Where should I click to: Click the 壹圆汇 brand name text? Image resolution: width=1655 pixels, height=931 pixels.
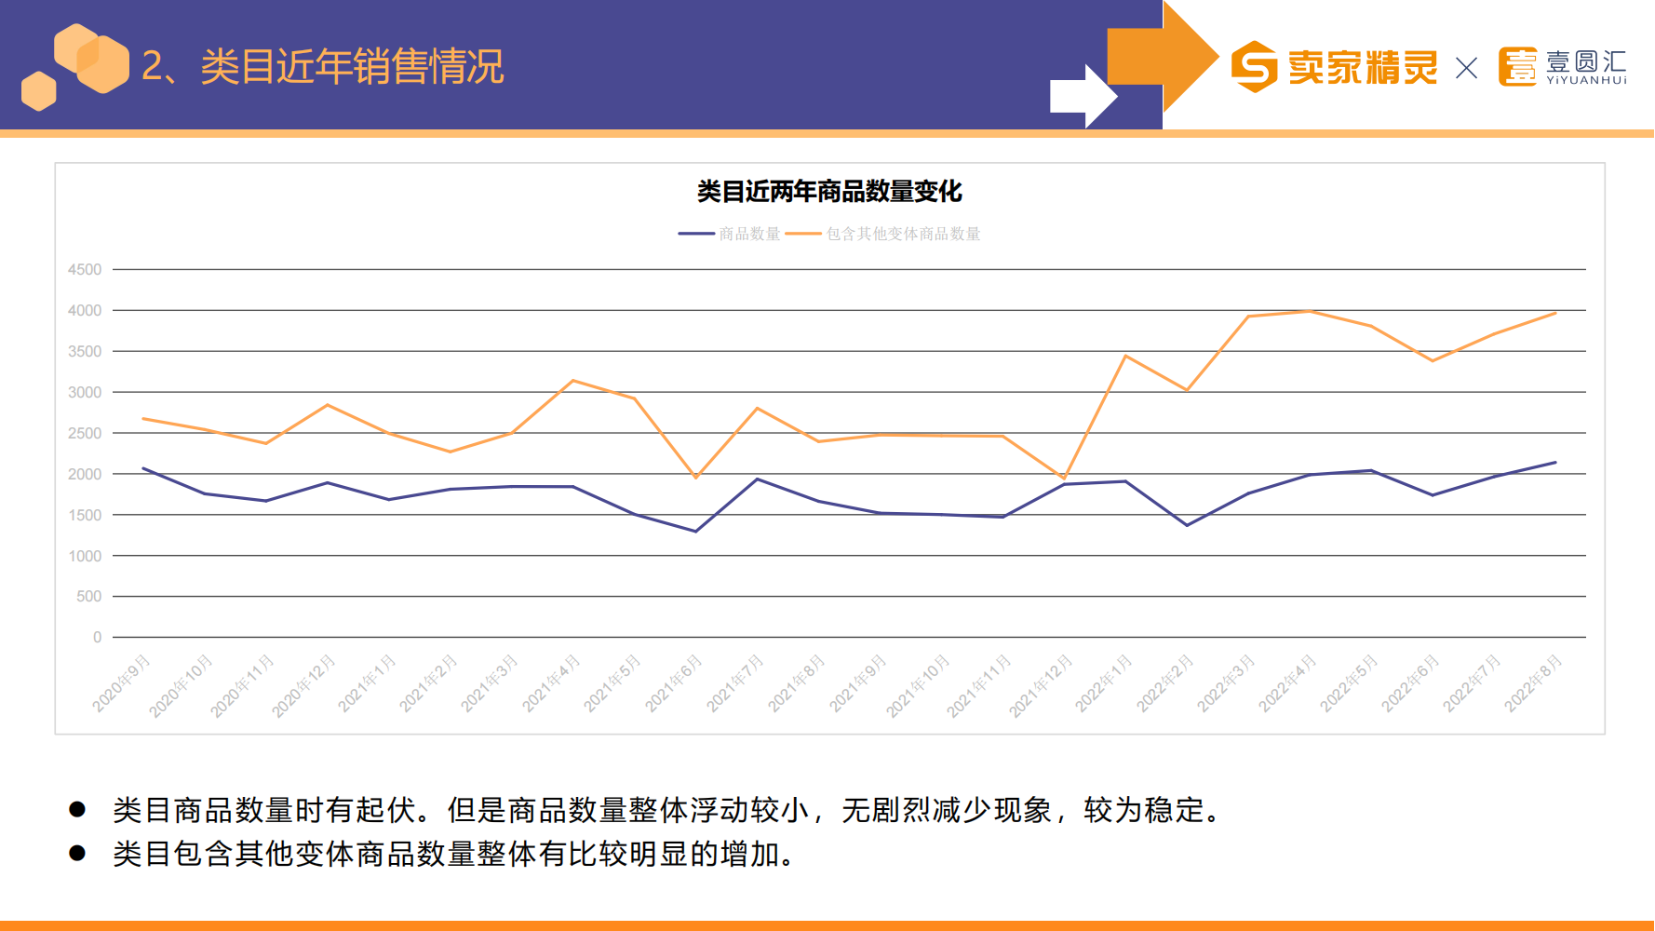pos(1586,62)
